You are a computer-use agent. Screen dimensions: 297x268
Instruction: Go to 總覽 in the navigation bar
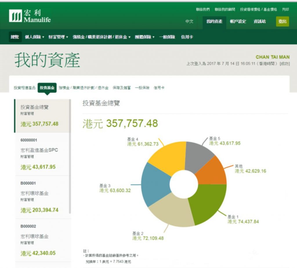click(15, 37)
